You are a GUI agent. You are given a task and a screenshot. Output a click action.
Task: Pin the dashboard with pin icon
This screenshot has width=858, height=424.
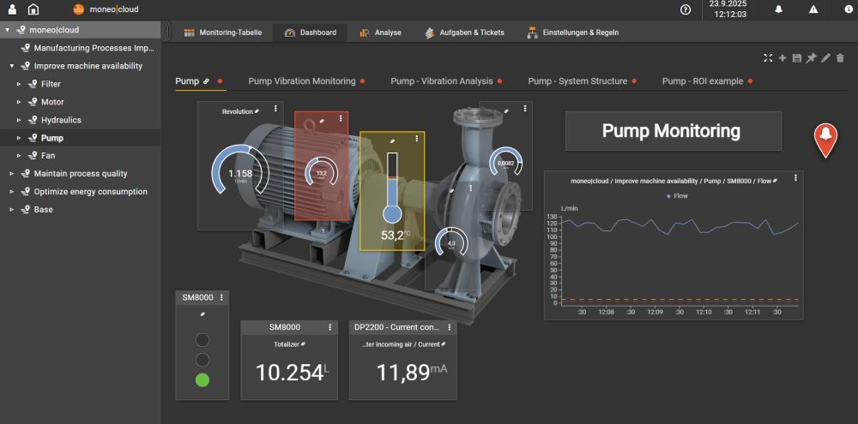pyautogui.click(x=811, y=58)
